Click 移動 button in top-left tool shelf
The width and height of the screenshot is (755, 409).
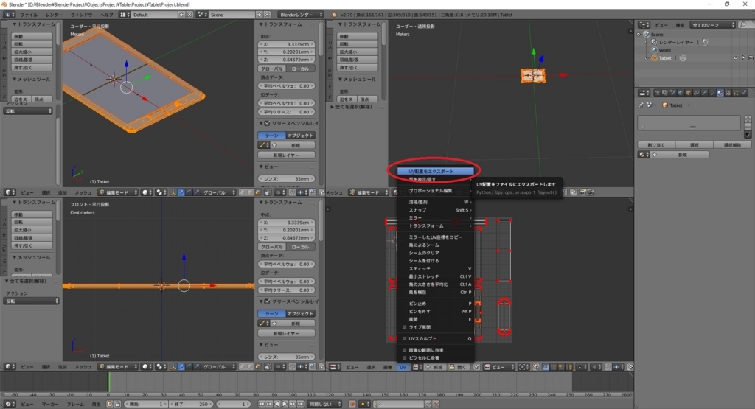(32, 37)
